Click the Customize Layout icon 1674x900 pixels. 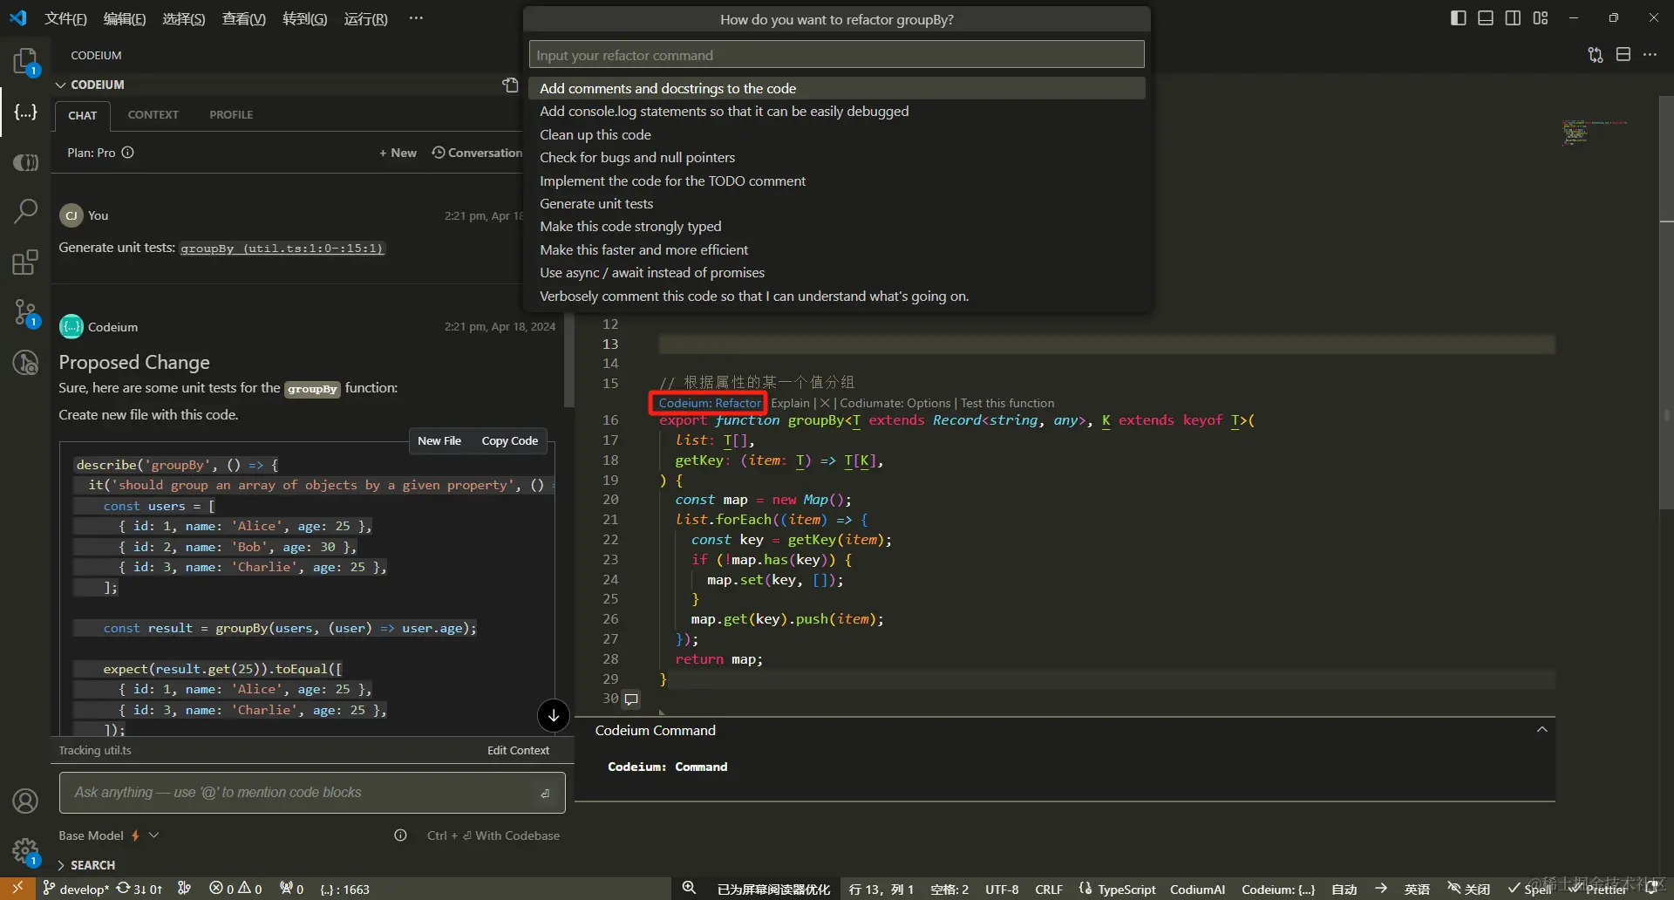1541,18
